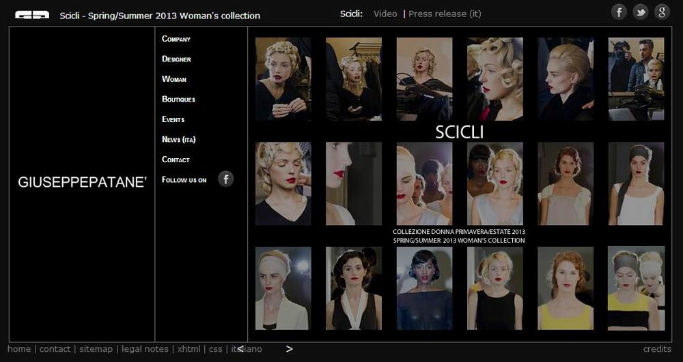The image size is (683, 362).
Task: Open middle-row thumbnail of model with eyes closed
Action: 283,183
